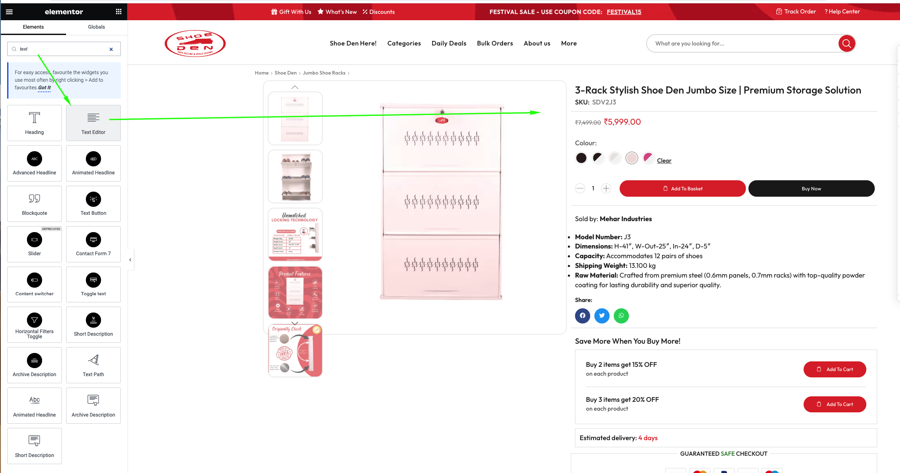Open the product features thumbnail image

(x=295, y=292)
